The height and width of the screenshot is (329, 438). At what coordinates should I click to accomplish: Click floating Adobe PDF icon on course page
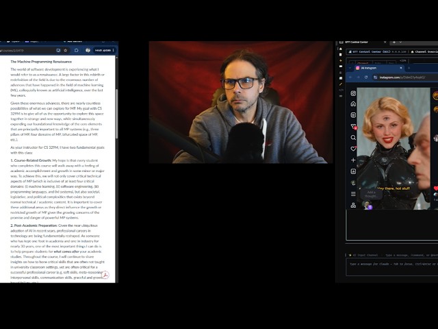[105, 275]
